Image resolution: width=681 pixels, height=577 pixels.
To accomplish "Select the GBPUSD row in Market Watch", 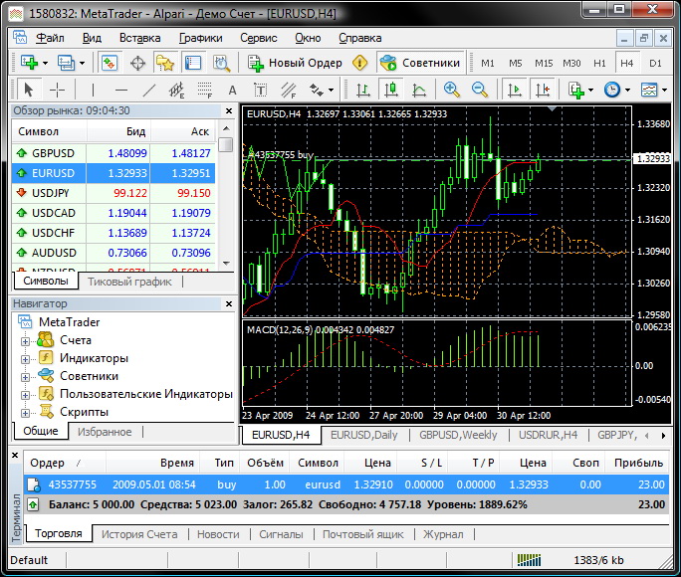I will pyautogui.click(x=113, y=153).
